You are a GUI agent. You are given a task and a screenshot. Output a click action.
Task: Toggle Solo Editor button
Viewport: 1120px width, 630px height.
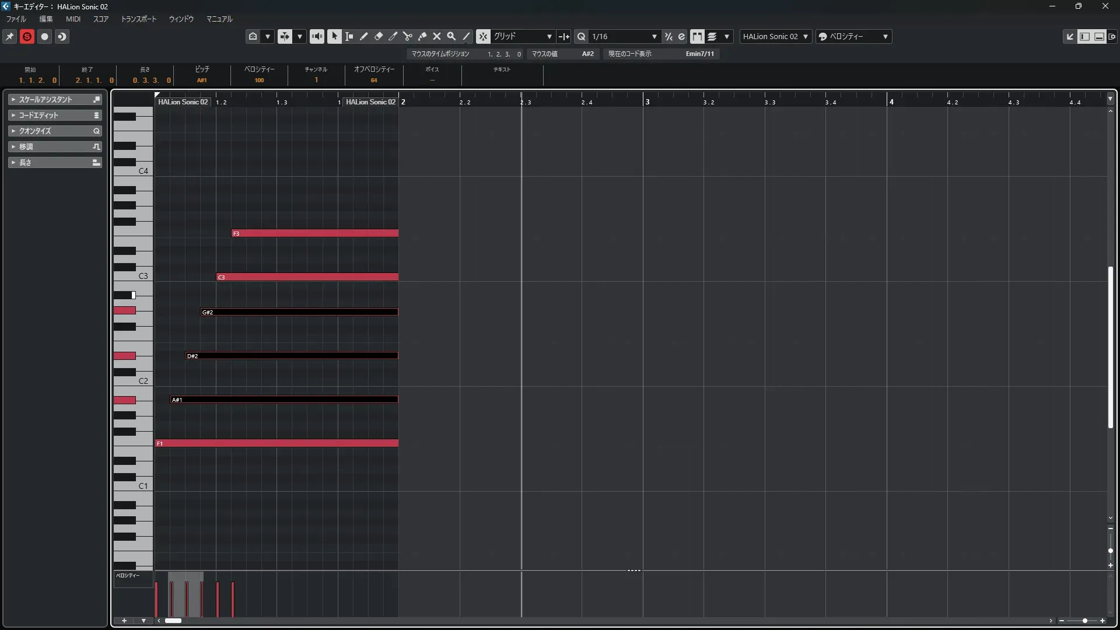(x=27, y=36)
